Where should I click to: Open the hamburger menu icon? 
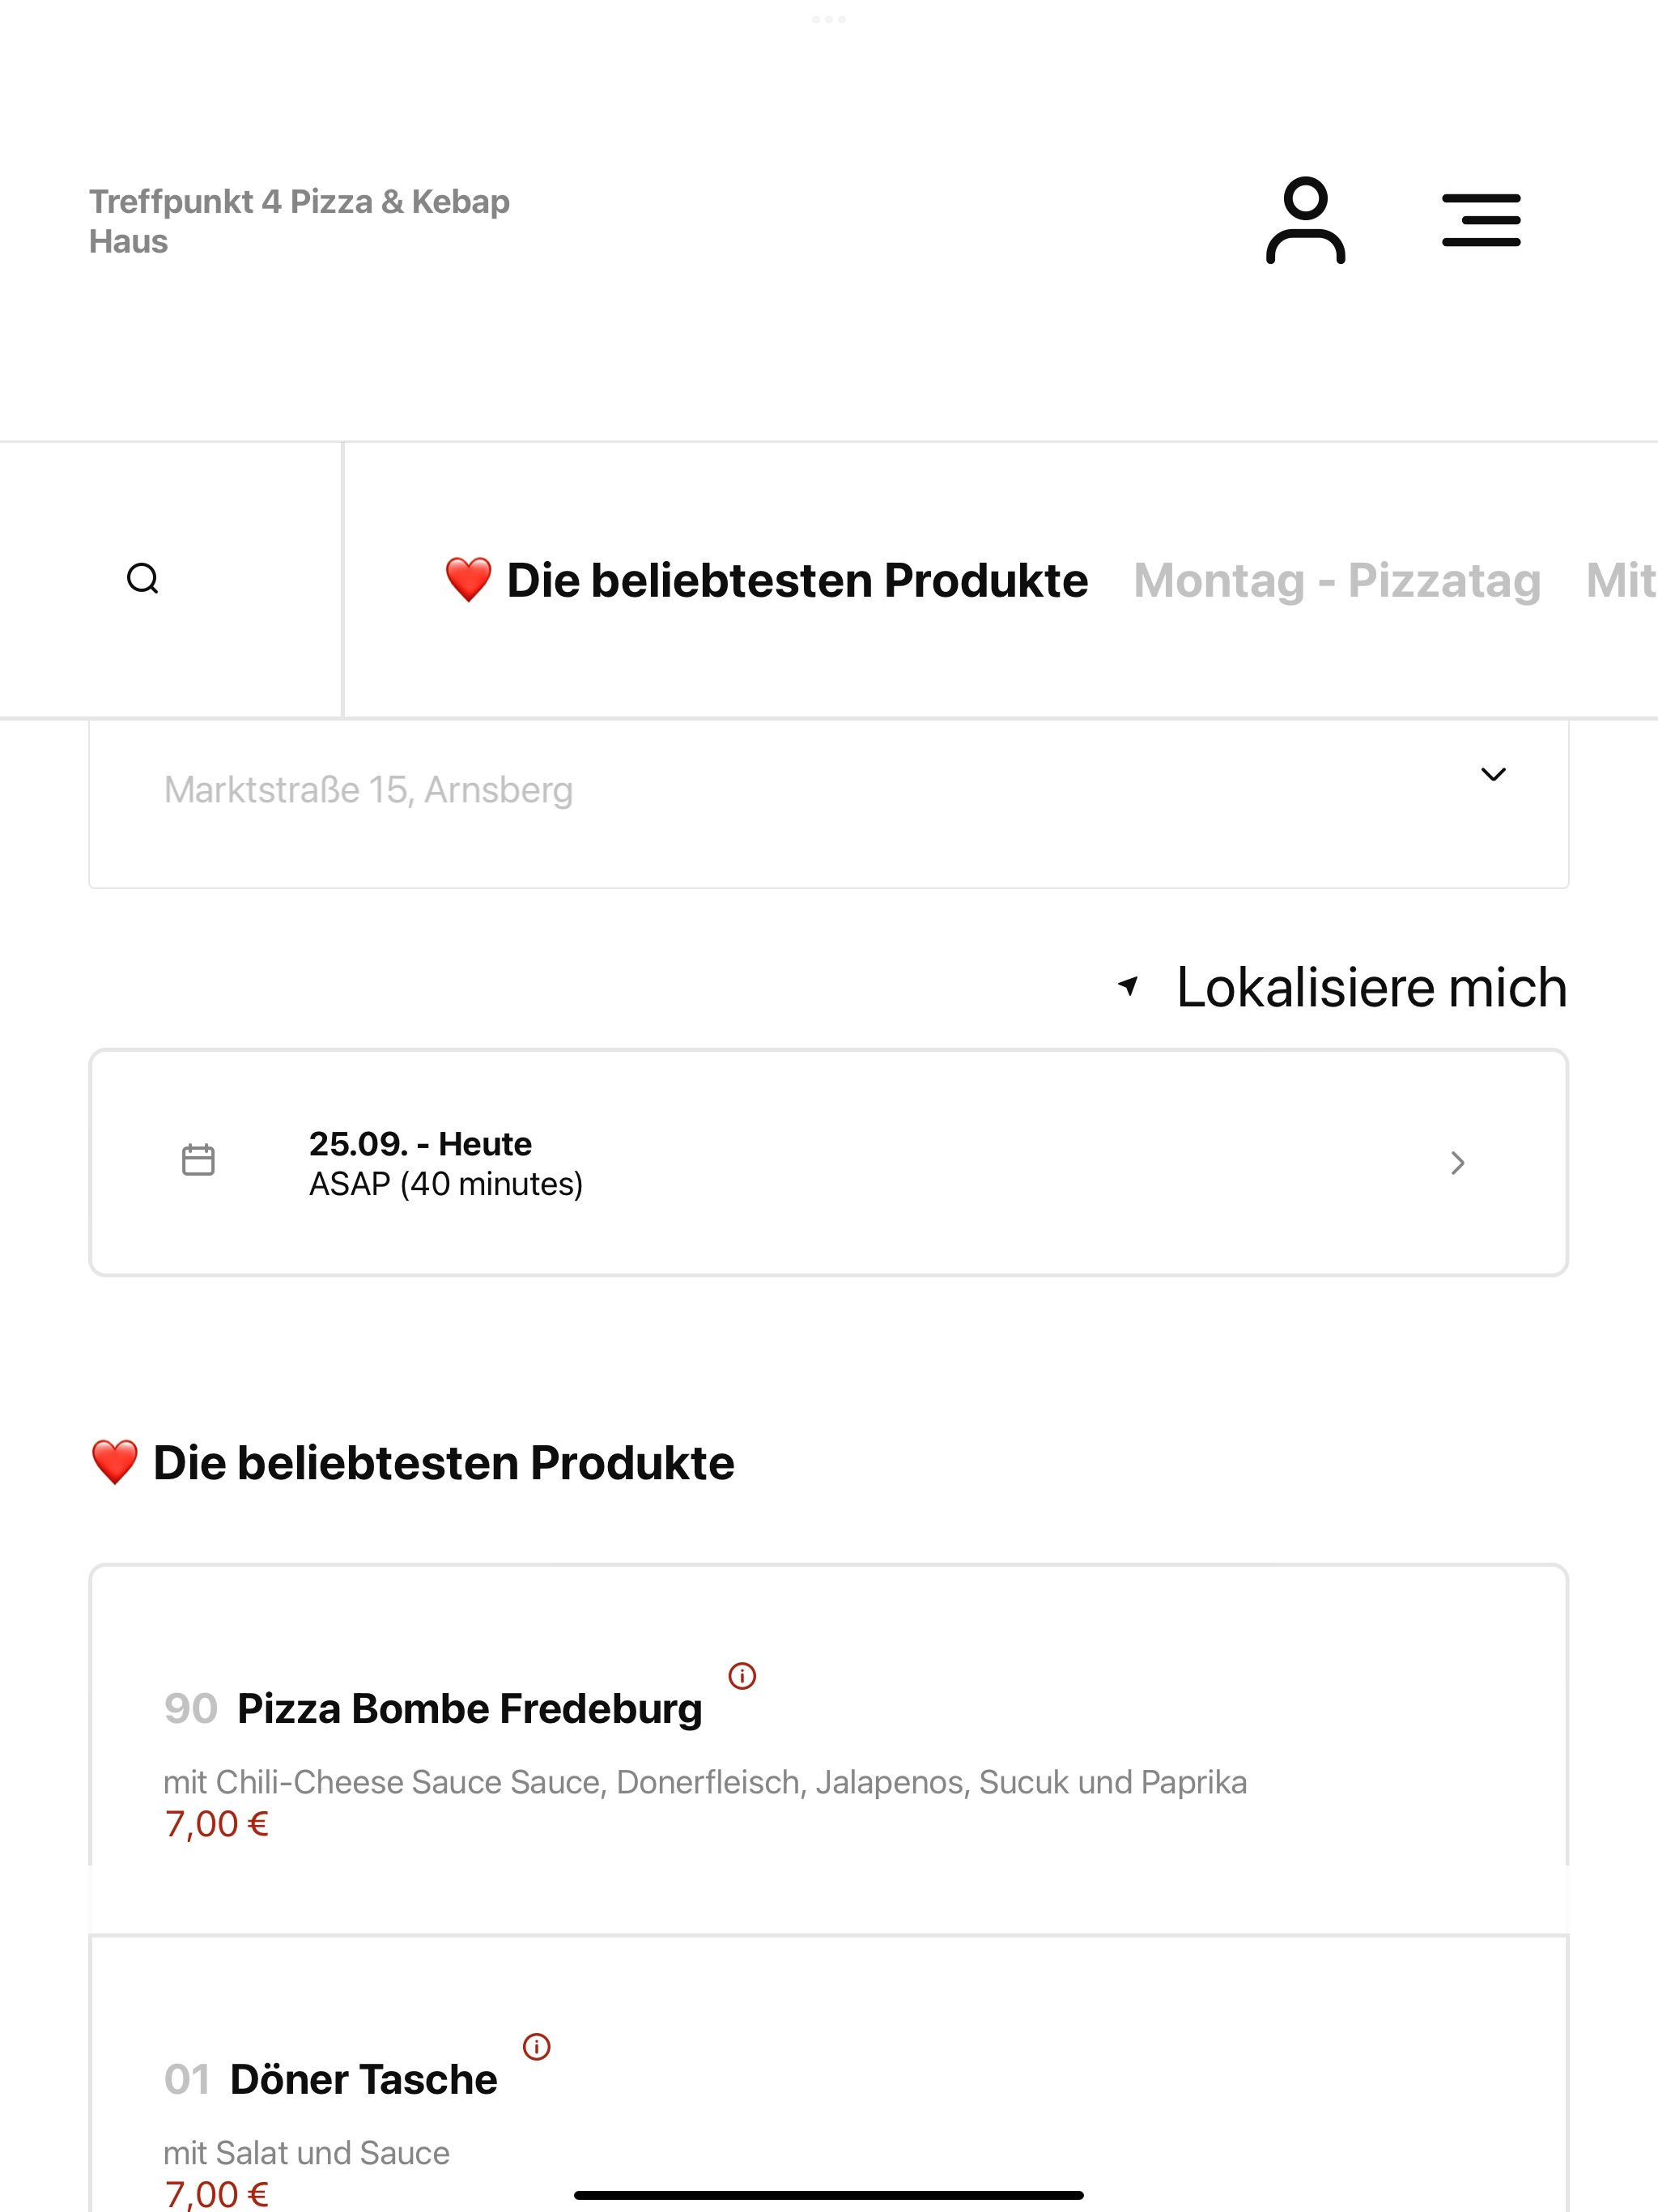(1481, 220)
